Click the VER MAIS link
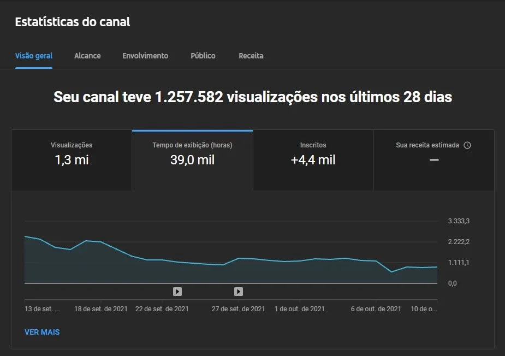The width and height of the screenshot is (505, 356). click(x=42, y=332)
